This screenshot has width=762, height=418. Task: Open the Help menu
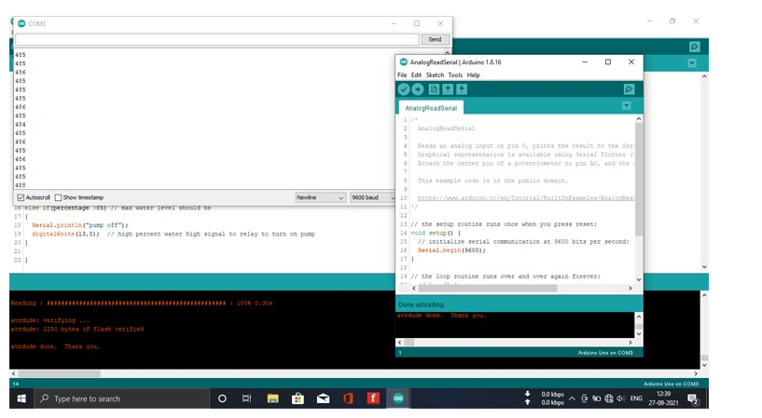(473, 75)
